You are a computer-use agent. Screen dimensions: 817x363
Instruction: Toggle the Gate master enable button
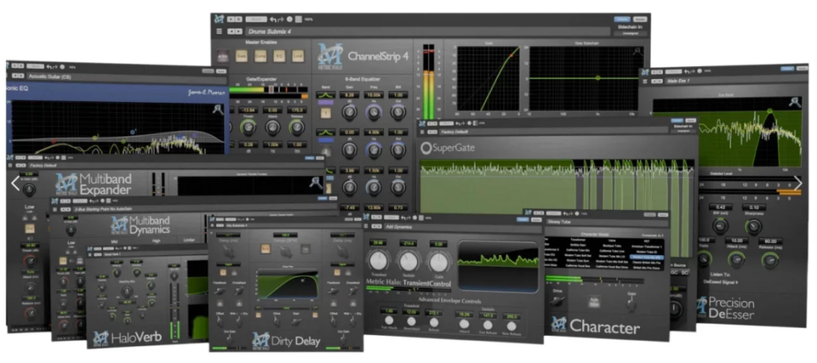(241, 56)
